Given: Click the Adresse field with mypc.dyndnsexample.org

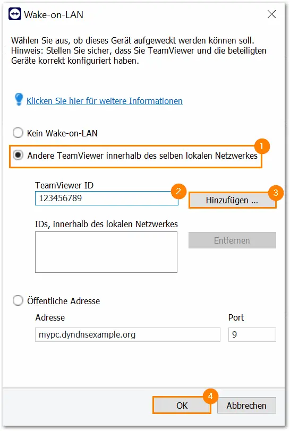Looking at the screenshot, I should (127, 334).
